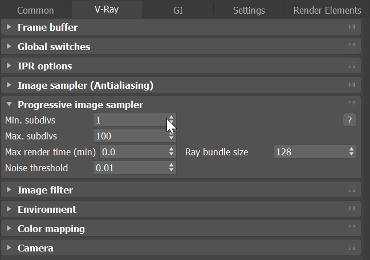
Task: Click the Ray bundle size spinner arrows
Action: [x=351, y=152]
